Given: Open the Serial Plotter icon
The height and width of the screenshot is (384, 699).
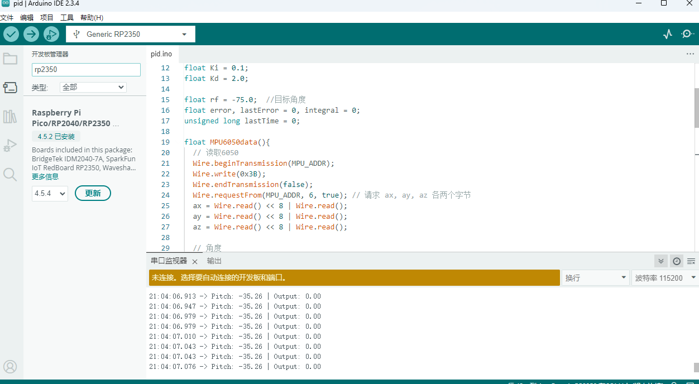Looking at the screenshot, I should click(x=668, y=34).
